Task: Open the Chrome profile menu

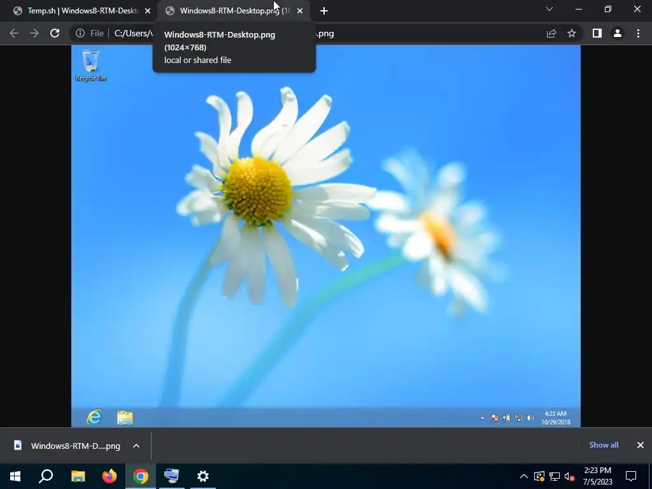Action: coord(618,33)
